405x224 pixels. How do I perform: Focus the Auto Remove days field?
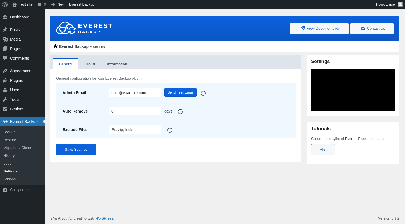pos(135,111)
